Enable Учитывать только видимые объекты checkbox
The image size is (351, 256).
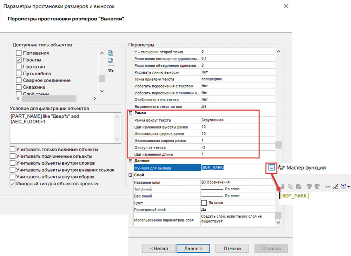[13, 150]
